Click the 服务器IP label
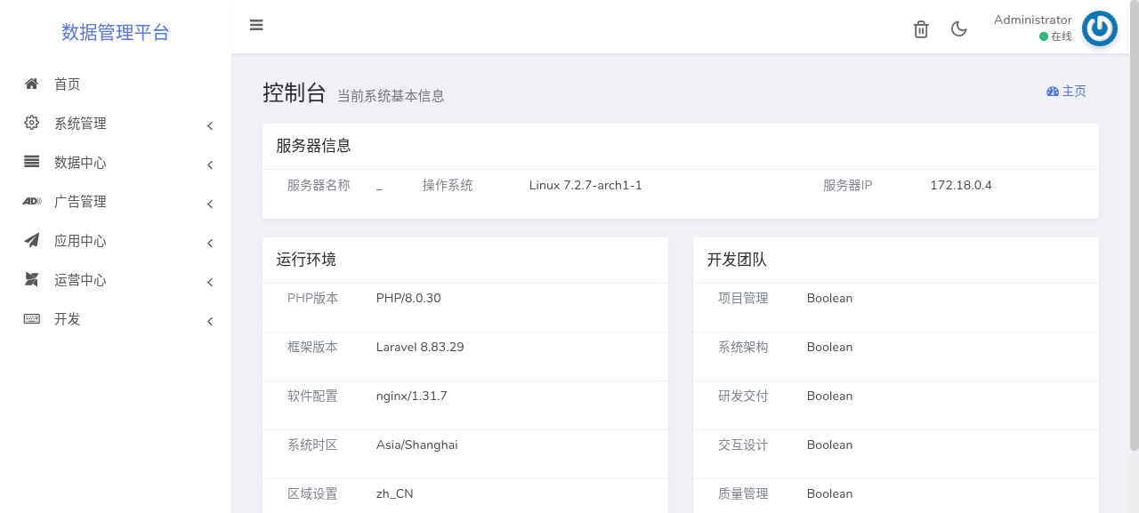Screen dimensions: 1139x513 coord(848,186)
